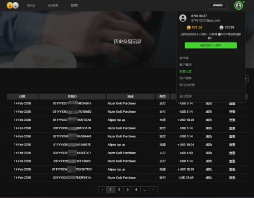Select 意见与反馈 in account menu
The height and width of the screenshot is (198, 254).
(x=187, y=85)
